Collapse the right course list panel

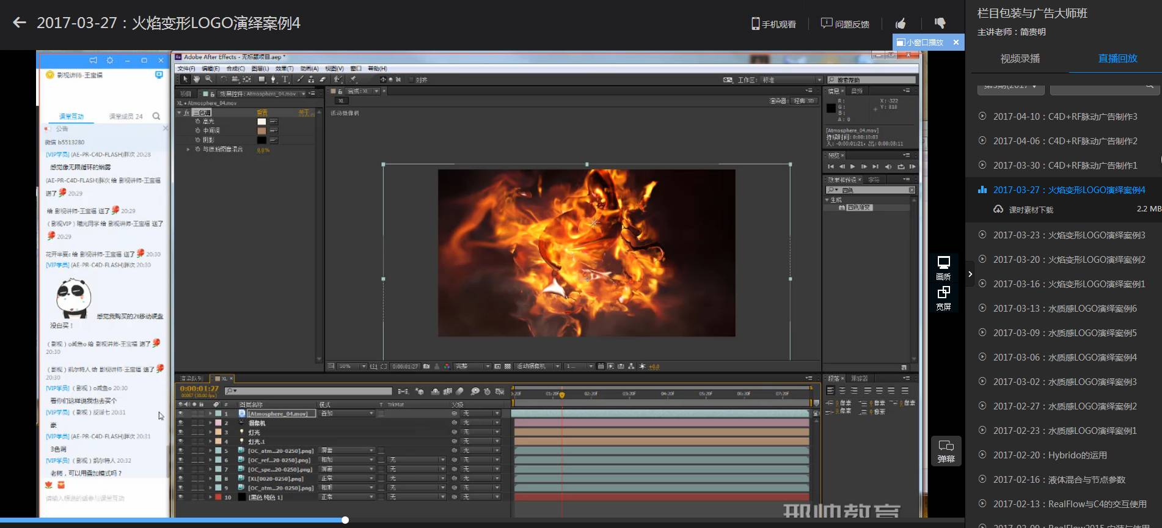coord(970,274)
